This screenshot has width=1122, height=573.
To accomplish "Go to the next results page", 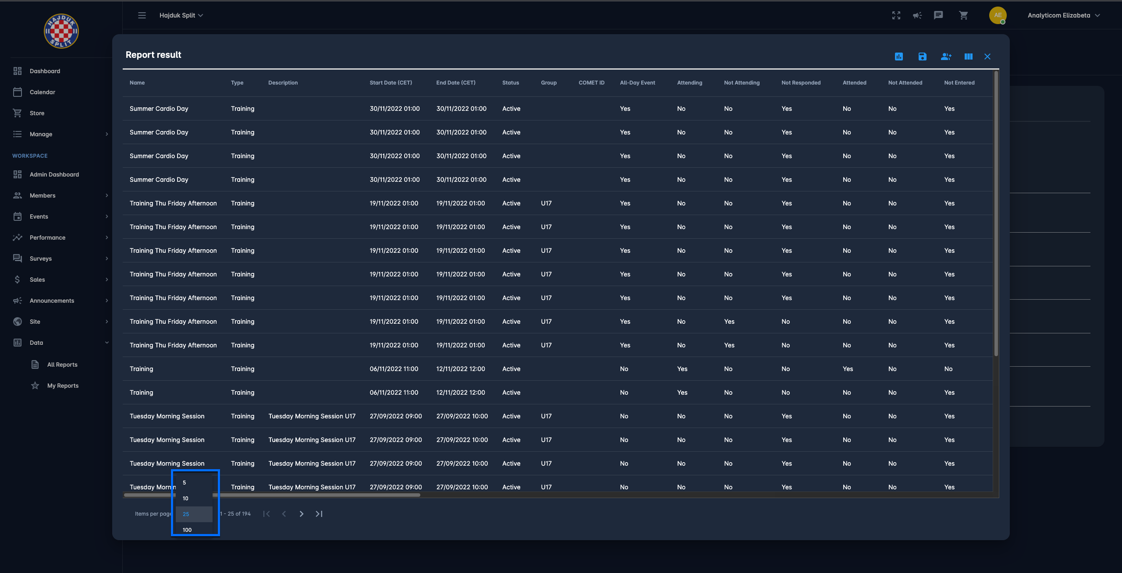I will click(x=302, y=514).
